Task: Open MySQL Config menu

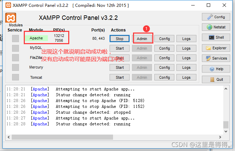Action: pos(164,48)
